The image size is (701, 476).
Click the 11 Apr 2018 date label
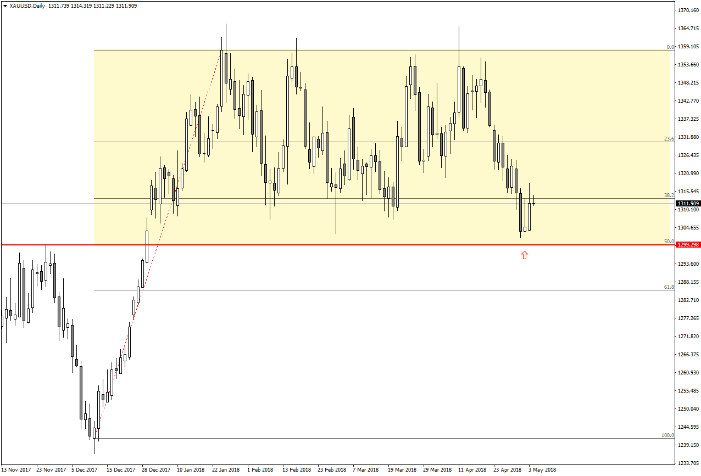[472, 470]
